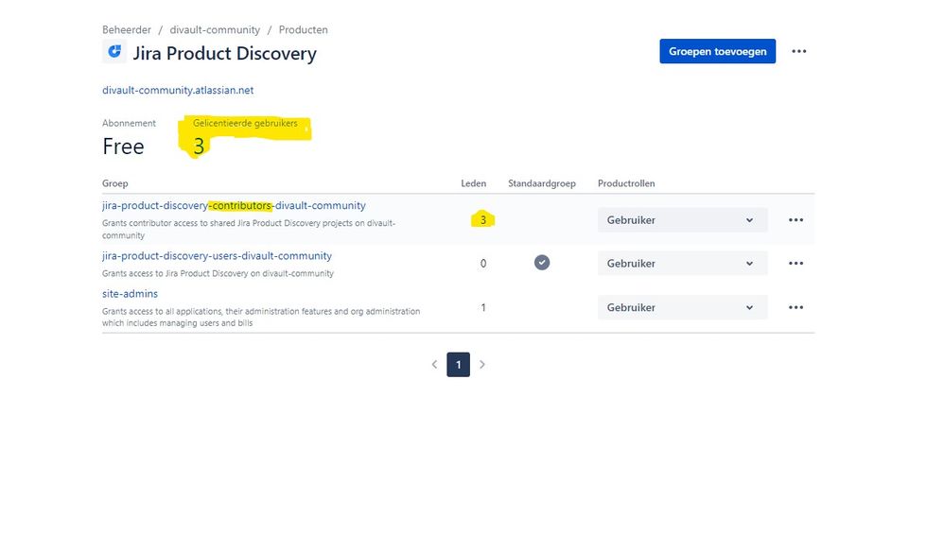Click the 'Grants contributor access' description text

point(249,229)
